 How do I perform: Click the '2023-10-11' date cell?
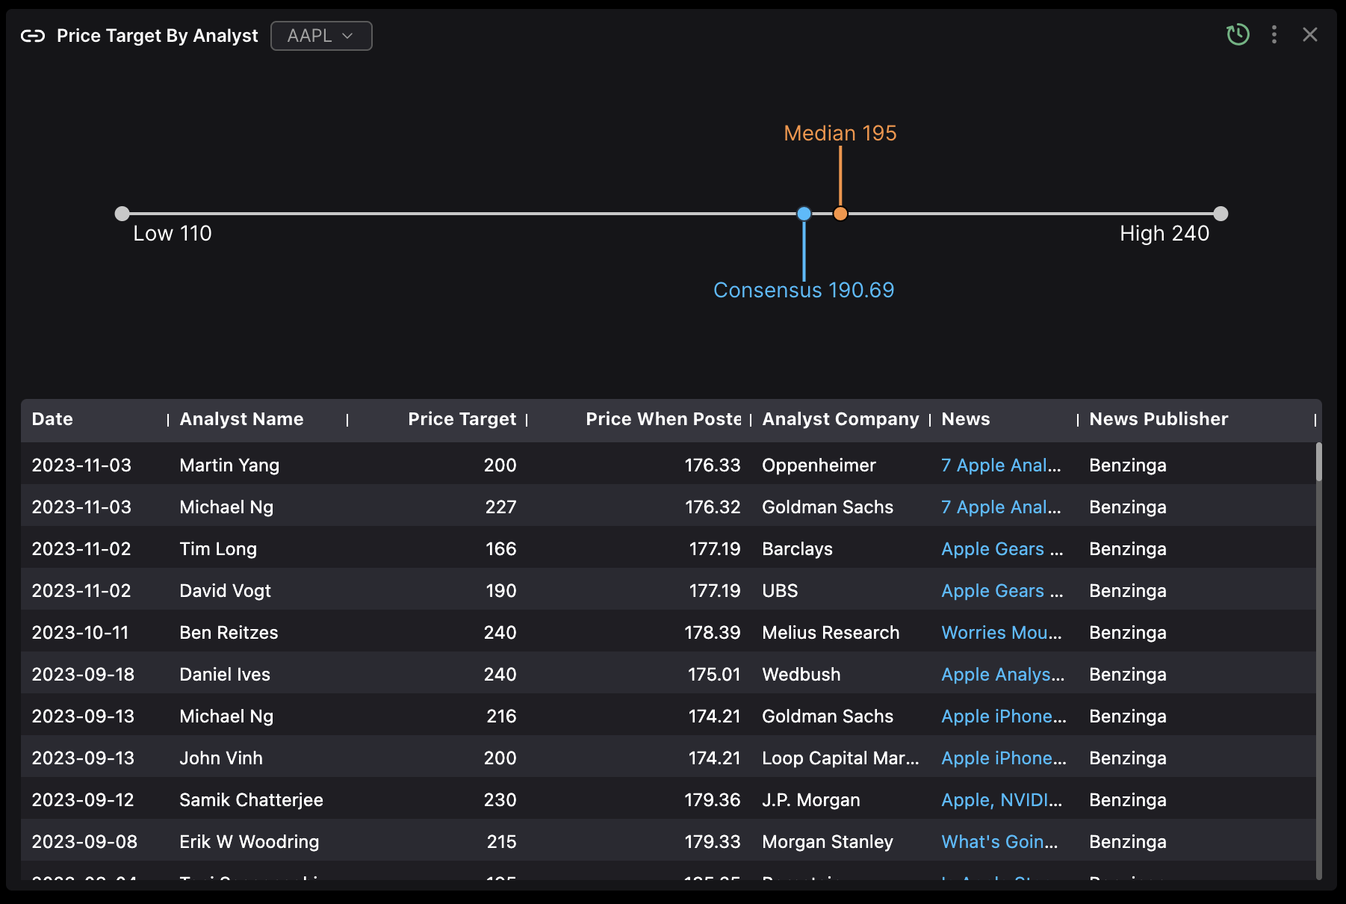click(x=80, y=633)
